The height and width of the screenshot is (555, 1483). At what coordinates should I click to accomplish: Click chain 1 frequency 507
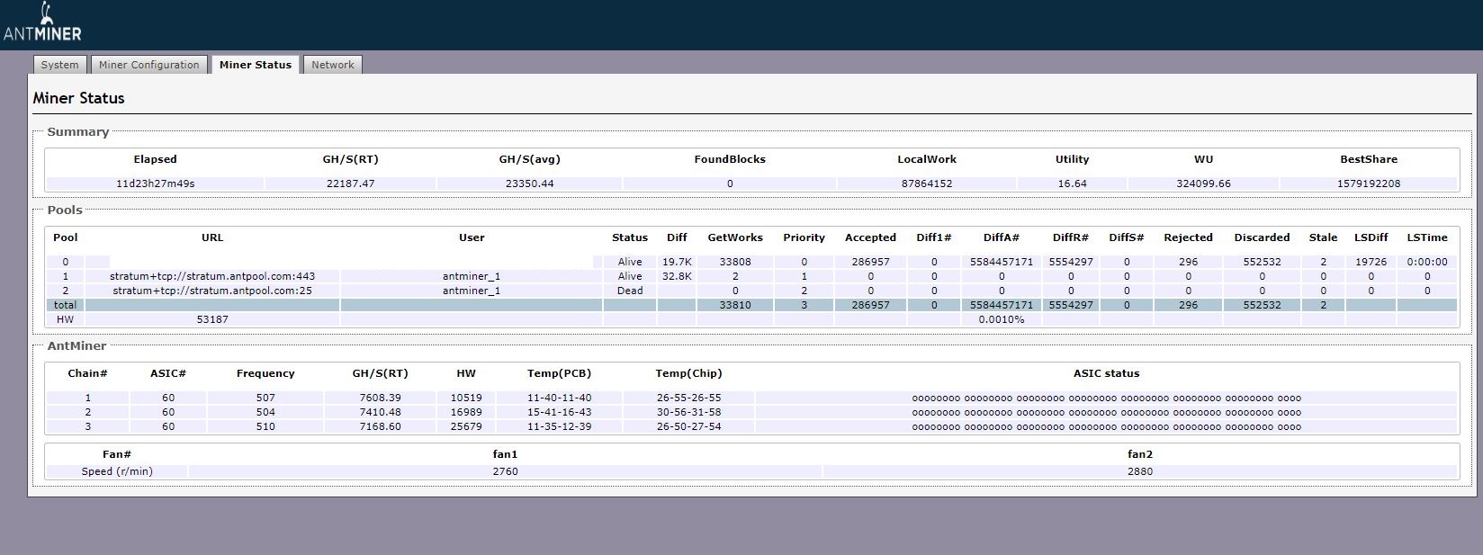265,398
